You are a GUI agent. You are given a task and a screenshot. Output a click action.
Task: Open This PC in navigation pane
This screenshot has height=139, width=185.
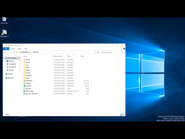[10, 74]
